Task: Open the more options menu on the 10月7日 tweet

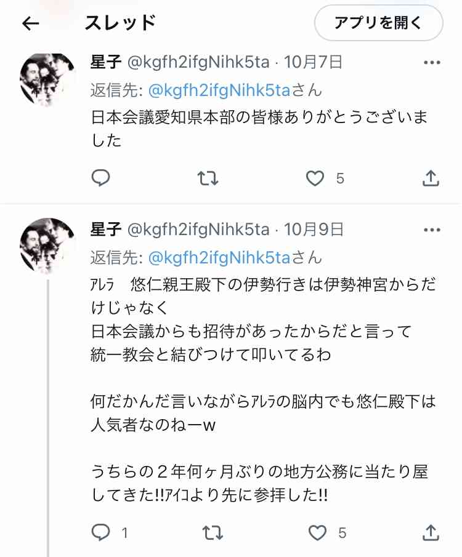Action: coord(432,63)
